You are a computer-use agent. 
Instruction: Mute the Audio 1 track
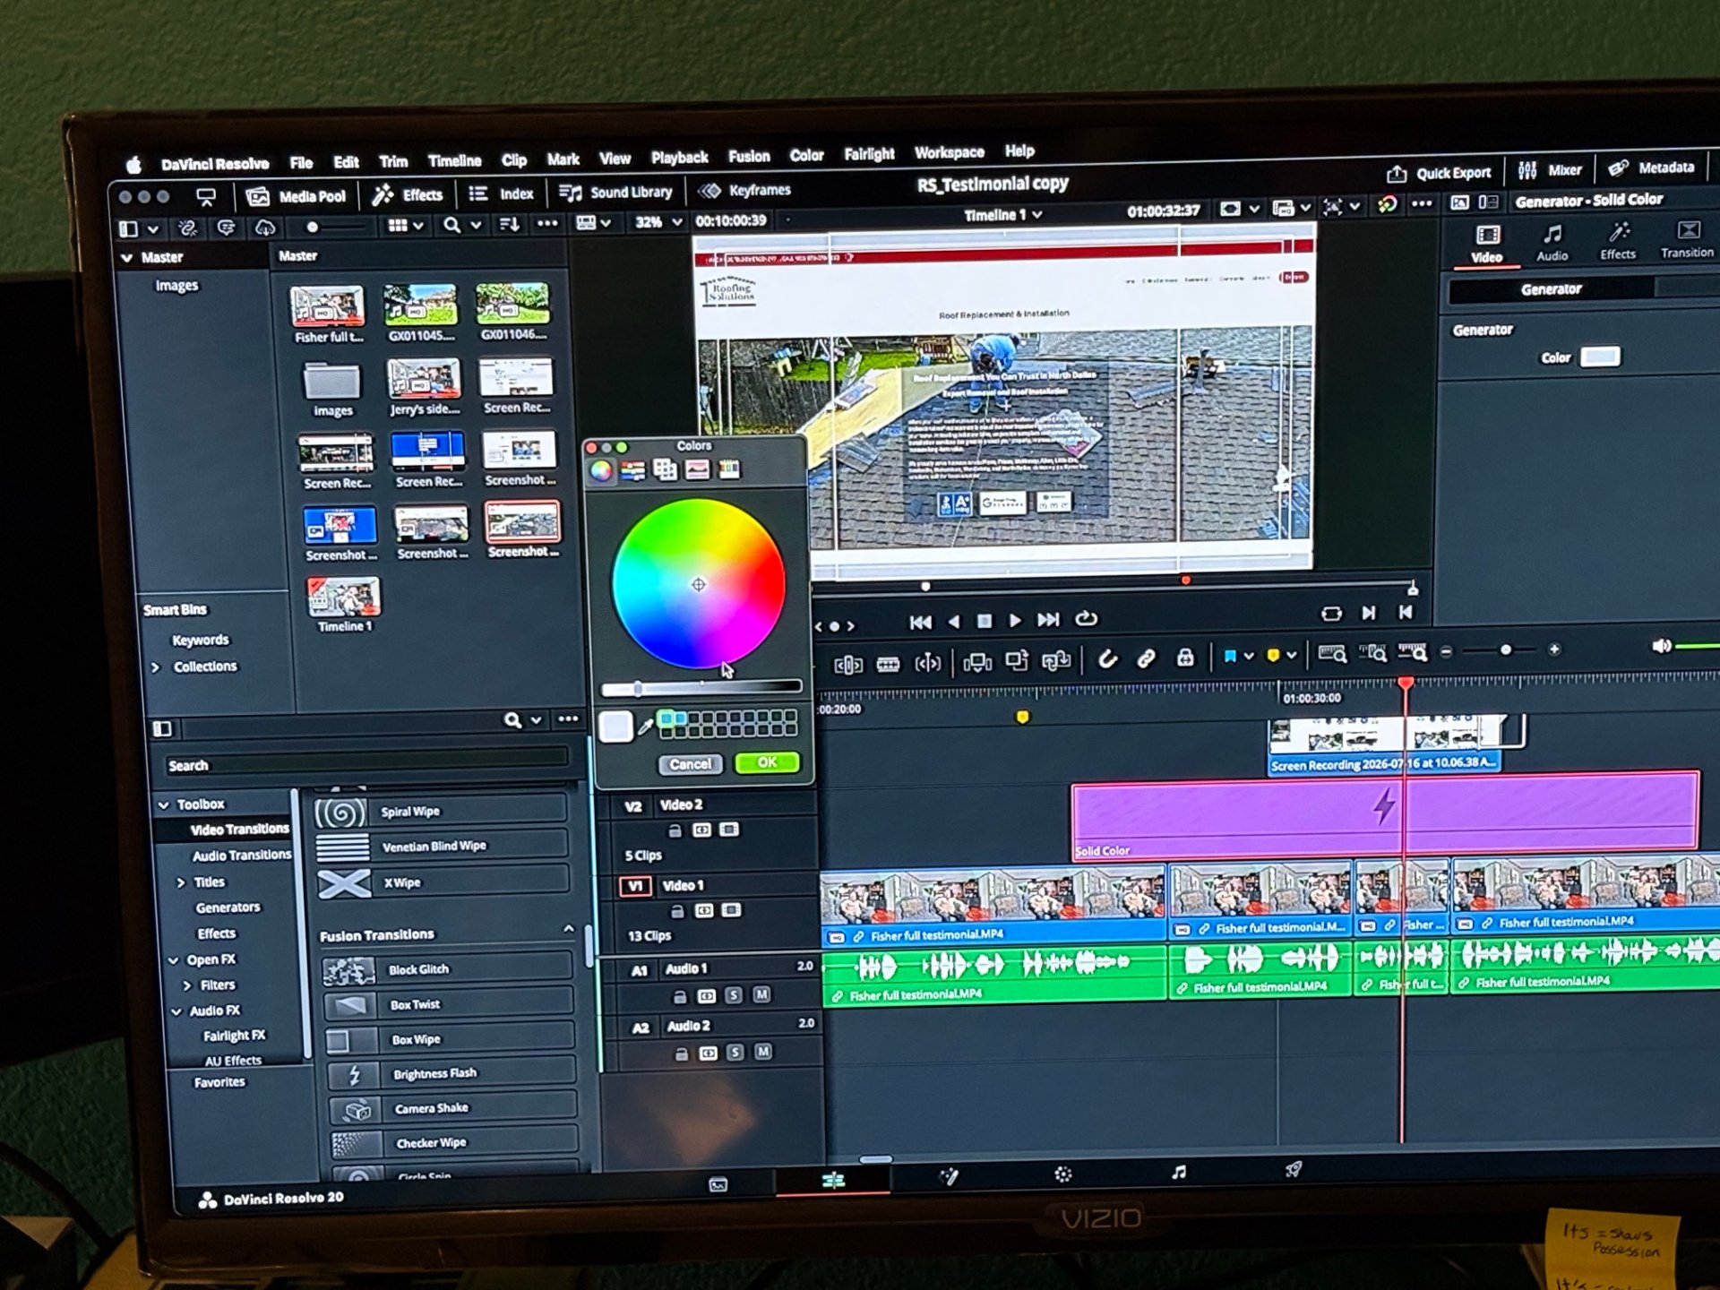click(x=761, y=994)
